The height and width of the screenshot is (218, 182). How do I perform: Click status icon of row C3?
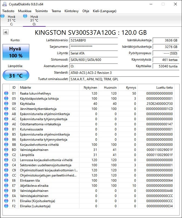coord(6,160)
